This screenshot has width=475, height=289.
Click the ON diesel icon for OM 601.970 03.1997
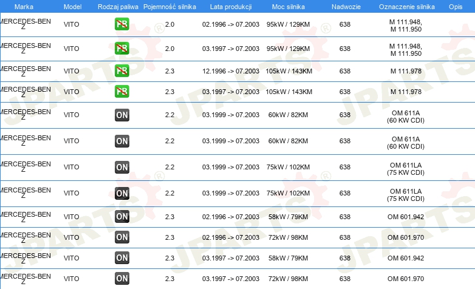click(121, 279)
